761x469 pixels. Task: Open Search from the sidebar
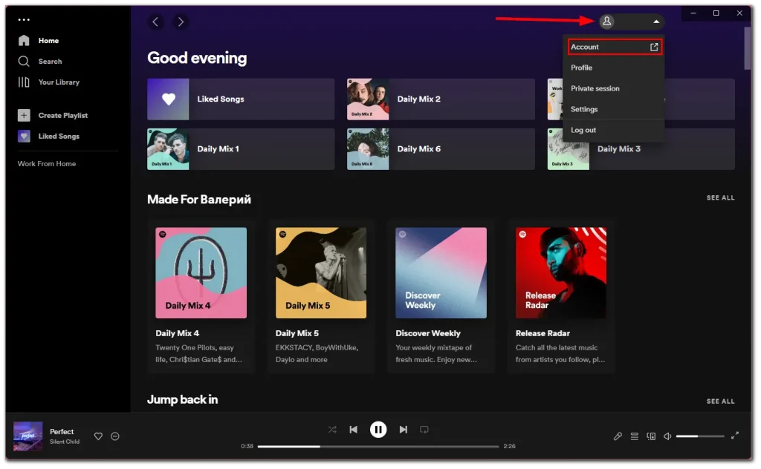[x=40, y=62]
